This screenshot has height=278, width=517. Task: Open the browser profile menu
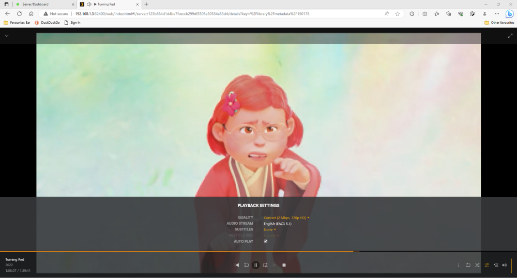click(x=484, y=14)
